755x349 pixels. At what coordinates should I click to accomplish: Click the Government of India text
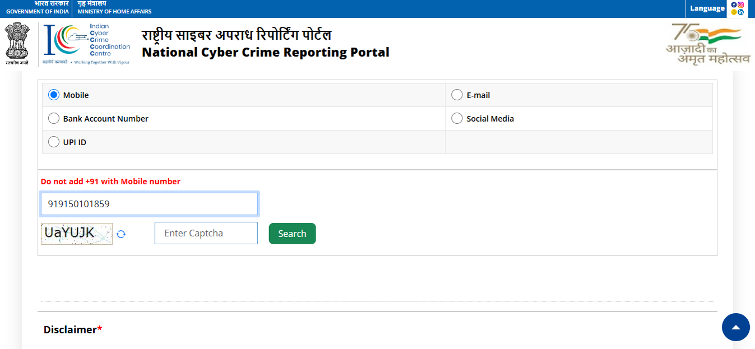click(38, 11)
